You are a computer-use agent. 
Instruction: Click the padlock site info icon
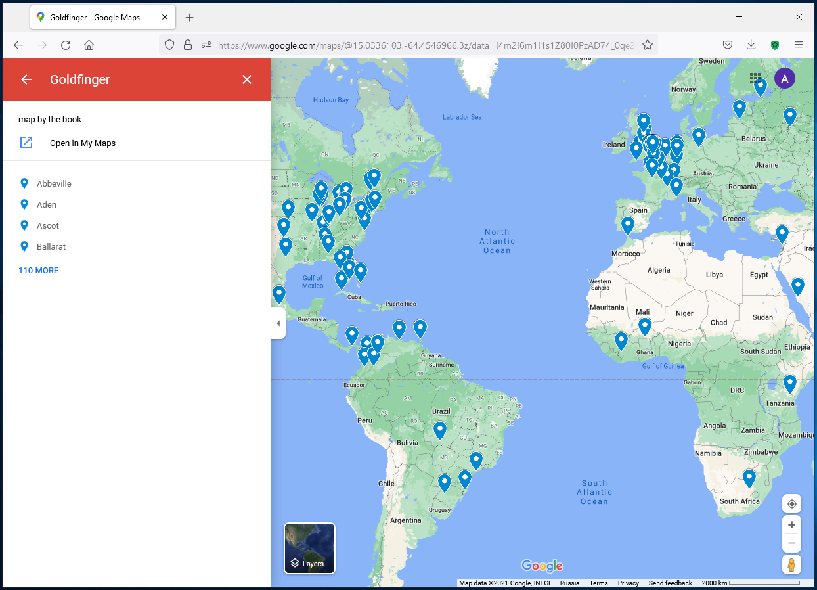(x=188, y=45)
